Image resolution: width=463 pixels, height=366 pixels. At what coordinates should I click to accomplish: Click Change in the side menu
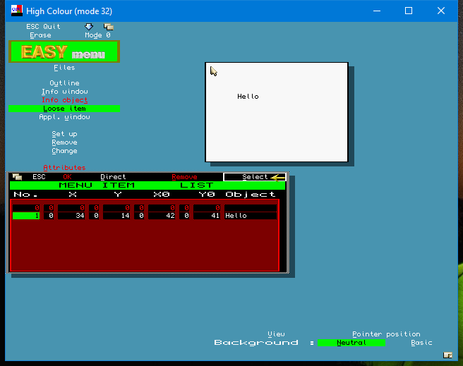pos(64,151)
